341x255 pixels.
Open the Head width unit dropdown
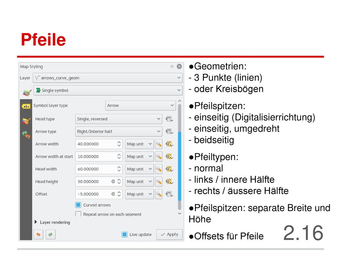coord(140,169)
